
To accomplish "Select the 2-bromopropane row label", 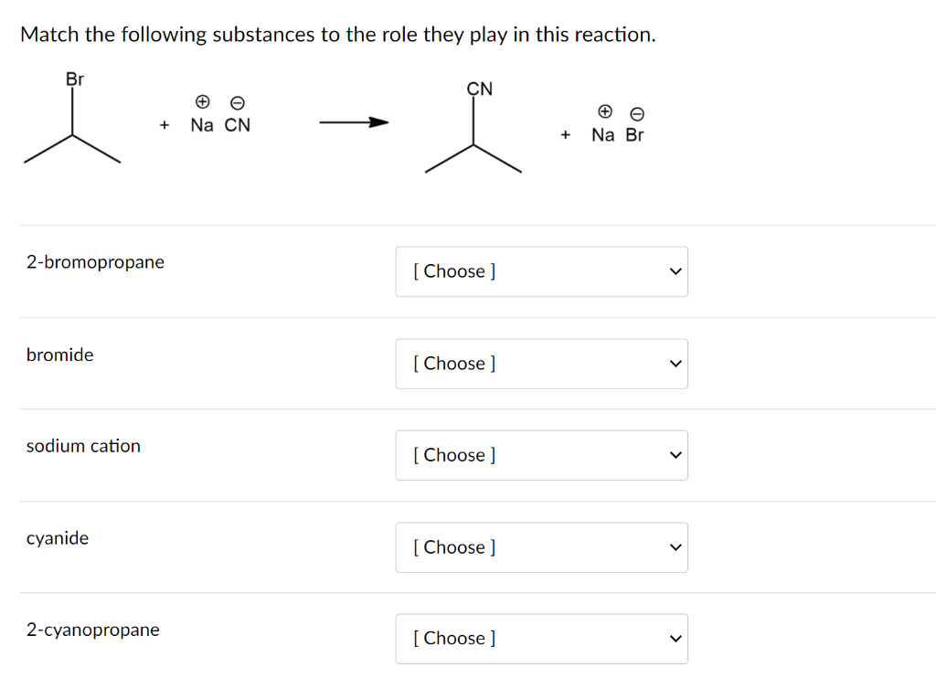I will pos(95,262).
